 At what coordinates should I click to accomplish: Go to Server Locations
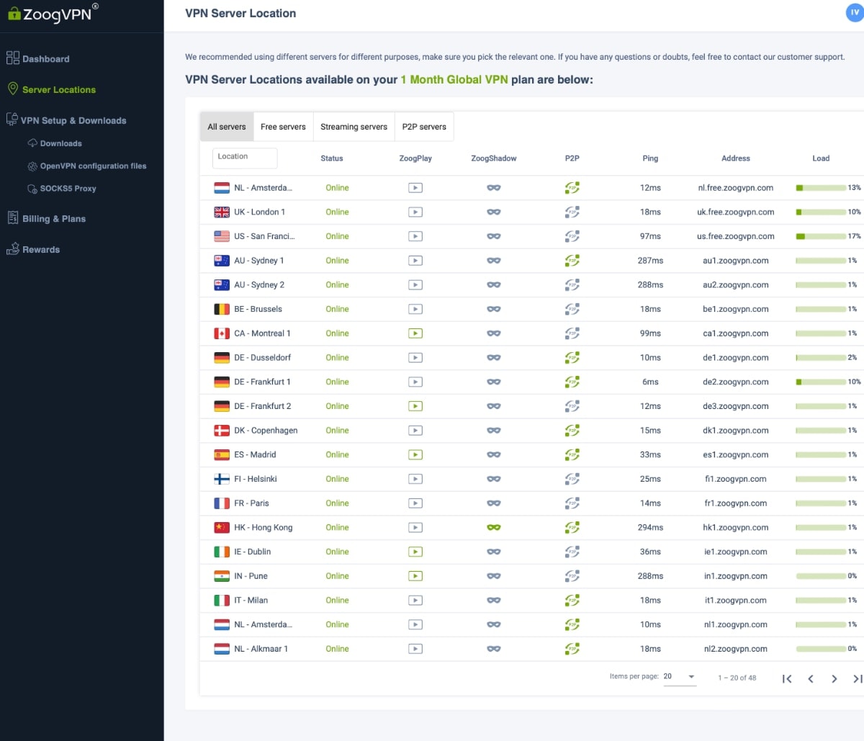[51, 89]
